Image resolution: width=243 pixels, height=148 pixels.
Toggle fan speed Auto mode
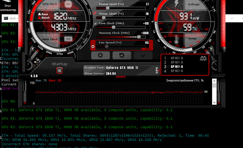pyautogui.click(x=148, y=49)
